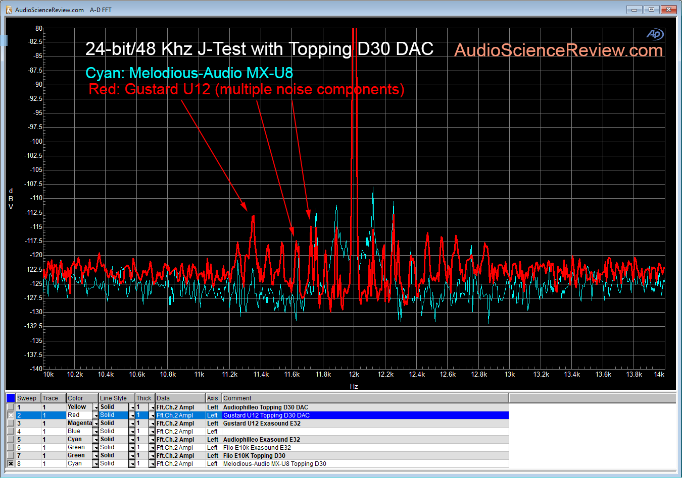Open thickness dropdown for sweep 2
Image resolution: width=682 pixels, height=478 pixels.
point(152,415)
